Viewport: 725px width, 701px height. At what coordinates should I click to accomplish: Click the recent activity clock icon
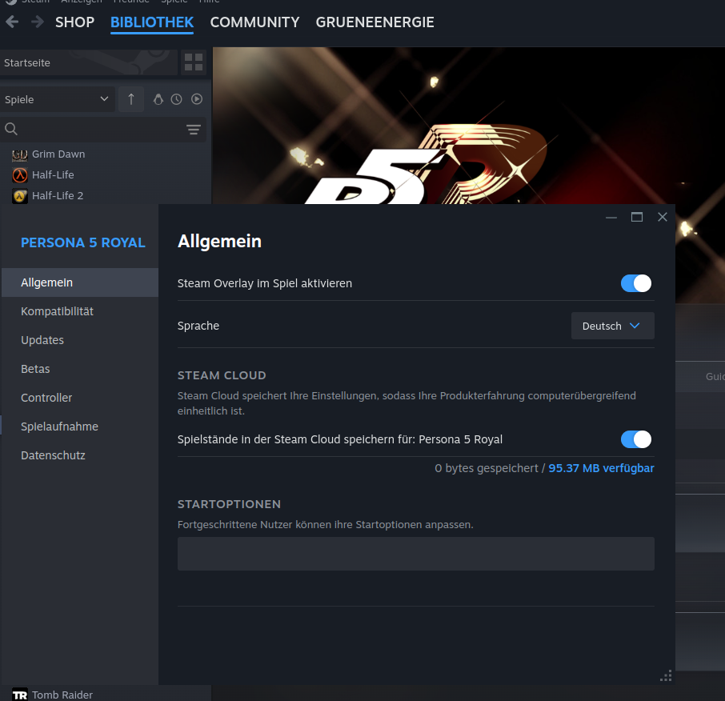coord(177,99)
